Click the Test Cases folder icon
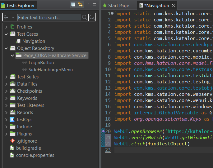Image resolution: width=213 pixels, height=168 pixels. tap(12, 34)
